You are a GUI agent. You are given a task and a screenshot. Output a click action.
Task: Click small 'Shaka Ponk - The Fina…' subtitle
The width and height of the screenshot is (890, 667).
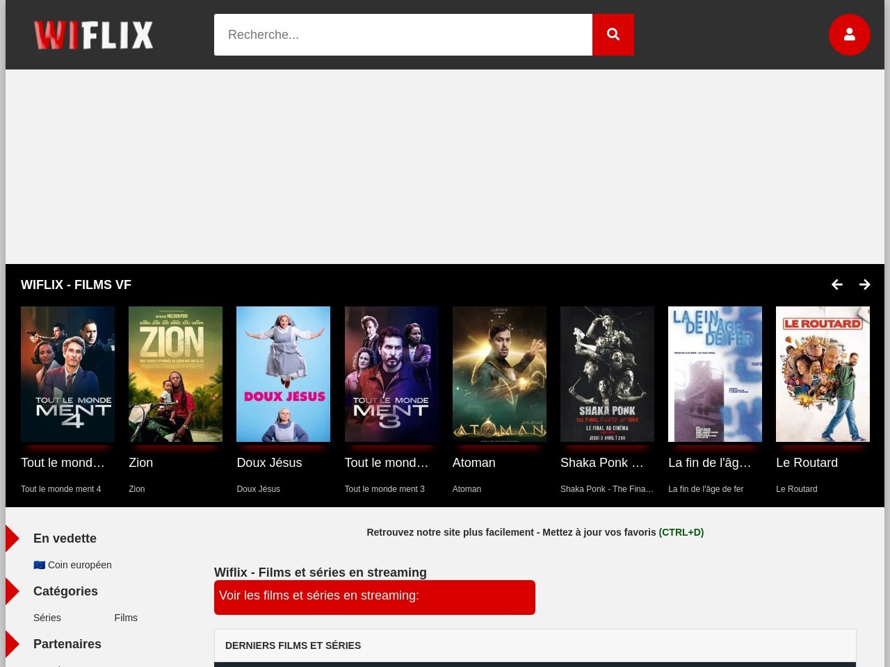[x=607, y=489]
